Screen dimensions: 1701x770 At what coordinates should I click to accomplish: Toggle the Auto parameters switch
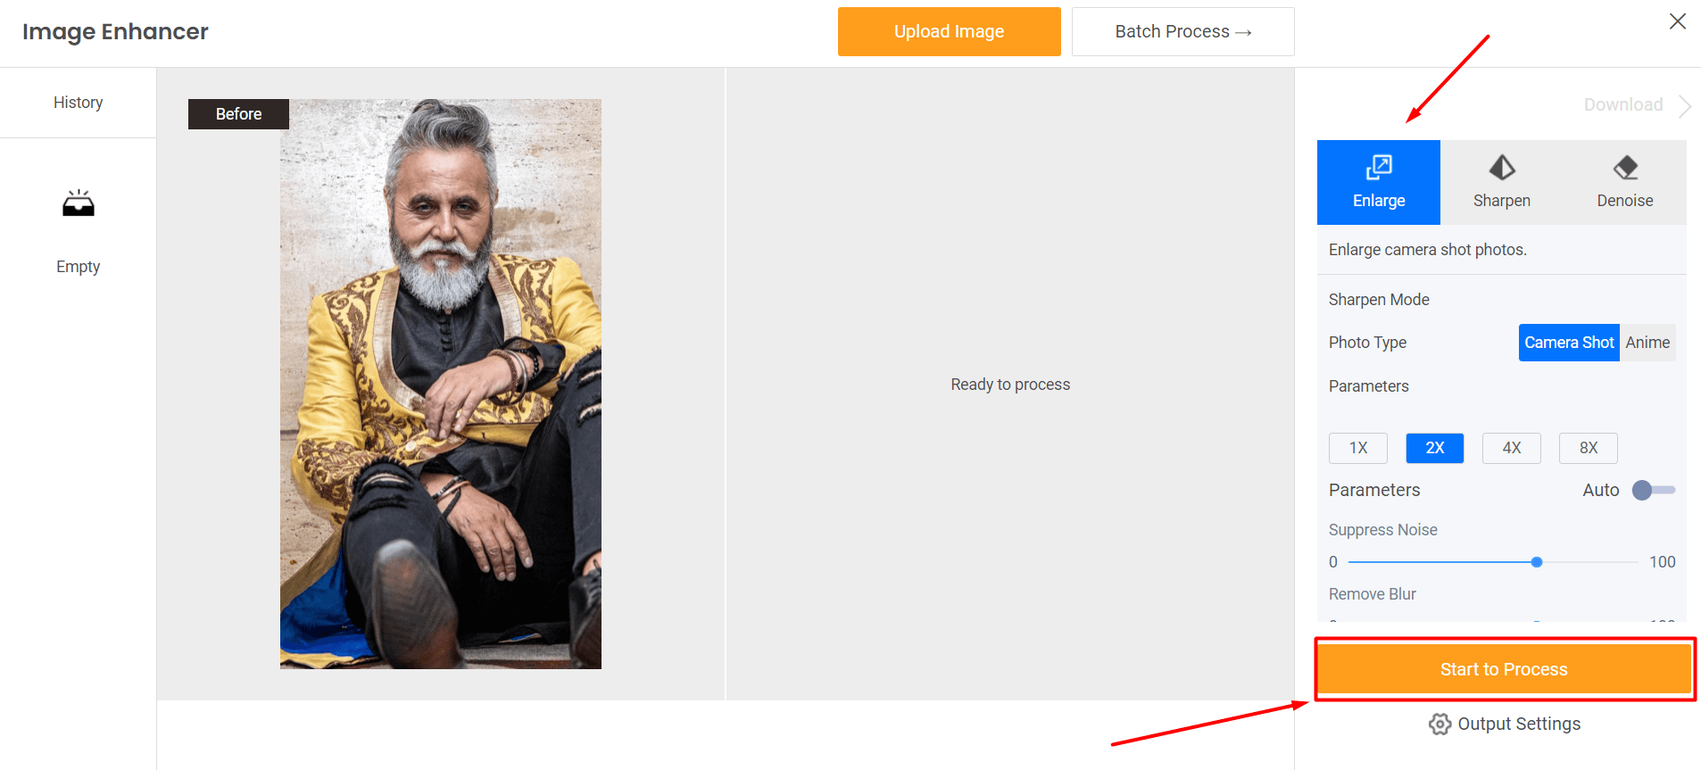pos(1654,490)
